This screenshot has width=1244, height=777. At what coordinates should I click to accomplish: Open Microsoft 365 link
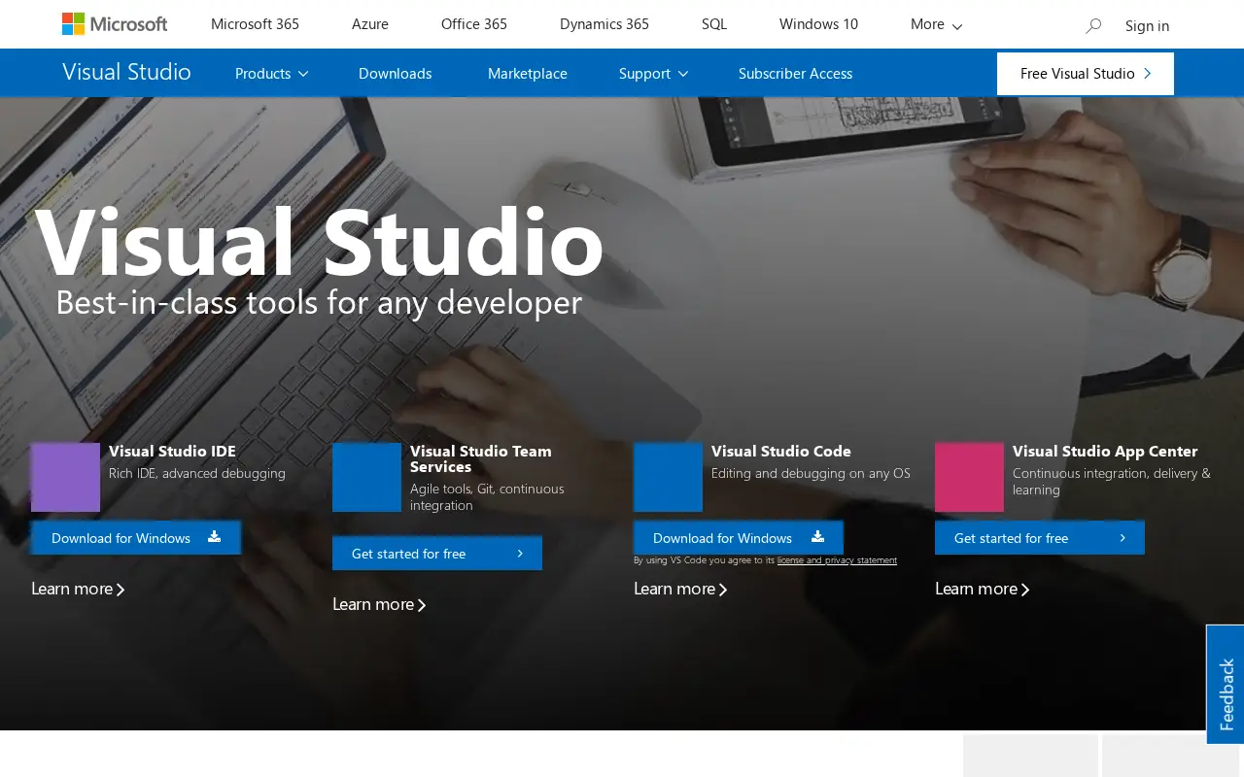255,24
